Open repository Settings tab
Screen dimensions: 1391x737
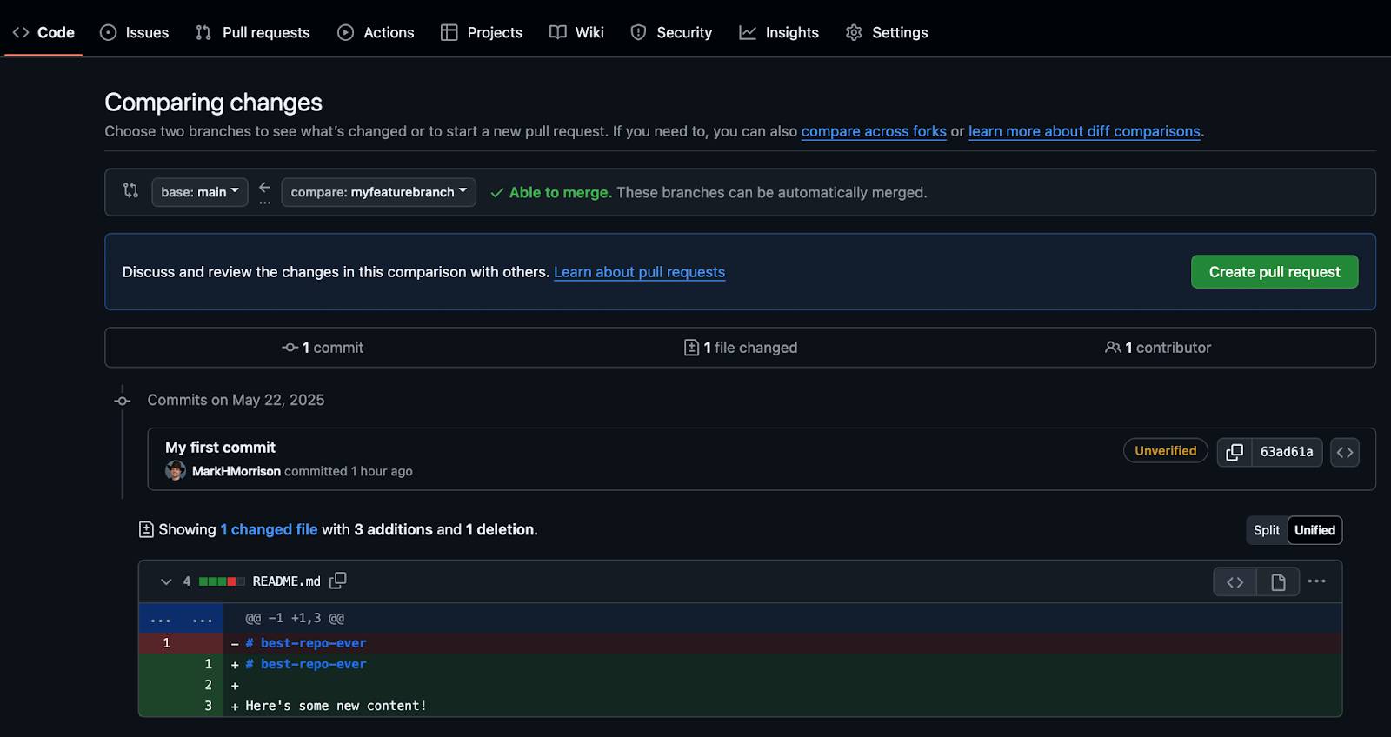pyautogui.click(x=887, y=32)
